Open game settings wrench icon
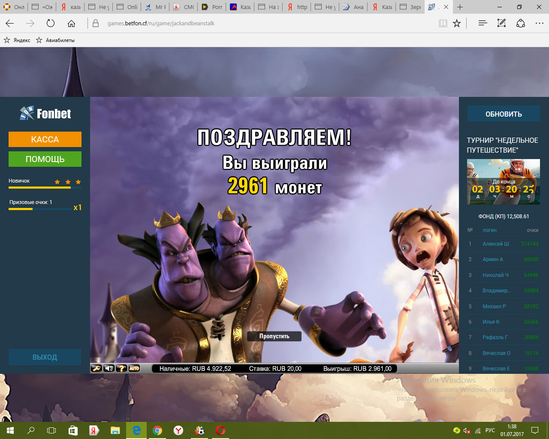Image resolution: width=549 pixels, height=439 pixels. click(97, 368)
